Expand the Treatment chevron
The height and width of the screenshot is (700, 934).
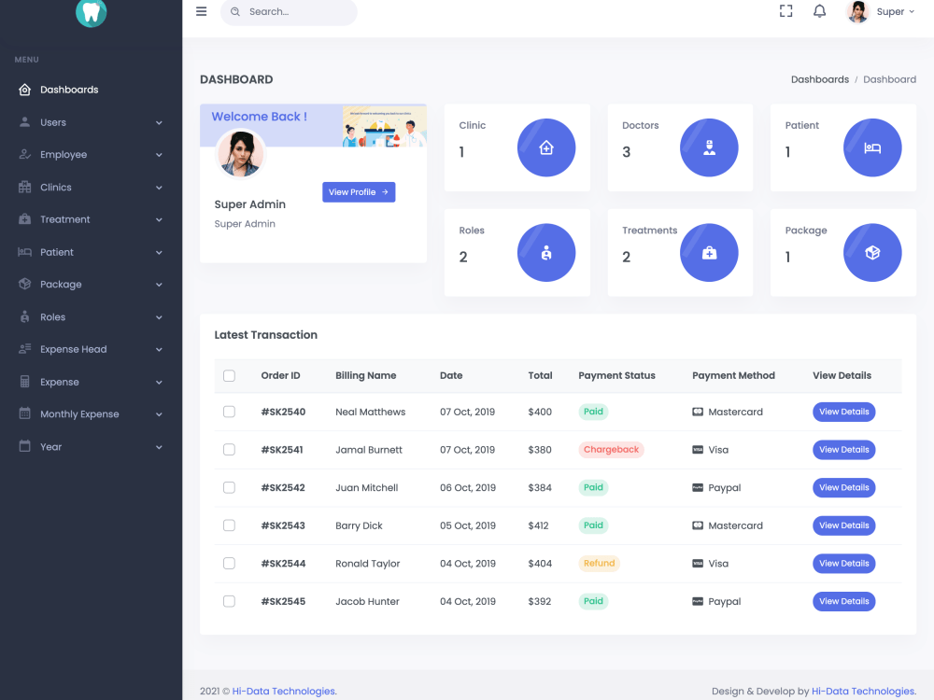[x=159, y=219]
